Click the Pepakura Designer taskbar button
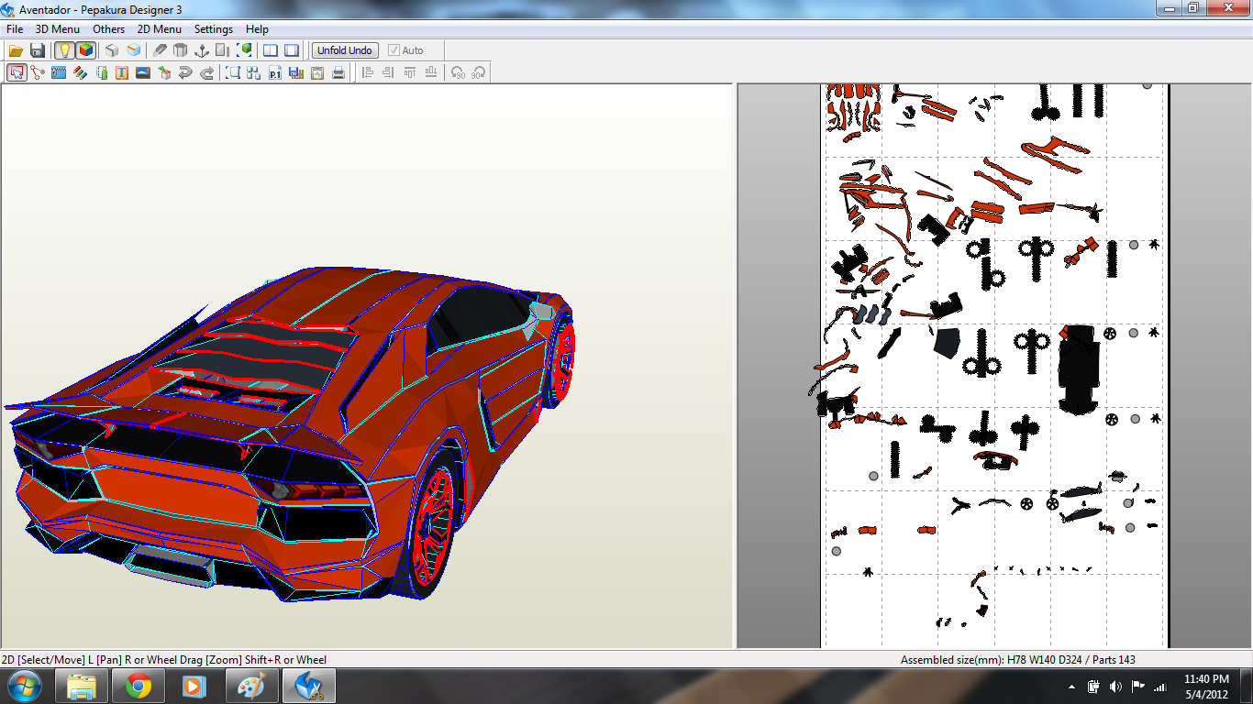Screen dimensions: 1253x704 (x=308, y=686)
